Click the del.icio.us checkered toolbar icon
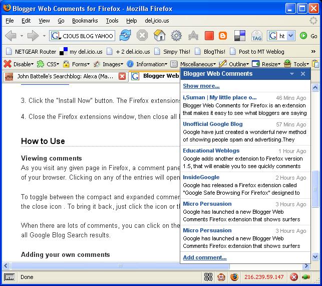Screen dimensions: 322x286 point(240,36)
